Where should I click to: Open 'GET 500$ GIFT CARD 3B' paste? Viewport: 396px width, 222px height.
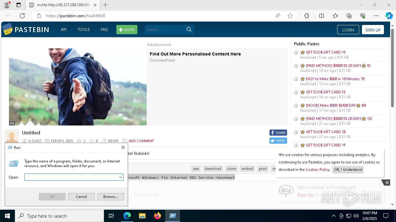click(x=326, y=132)
